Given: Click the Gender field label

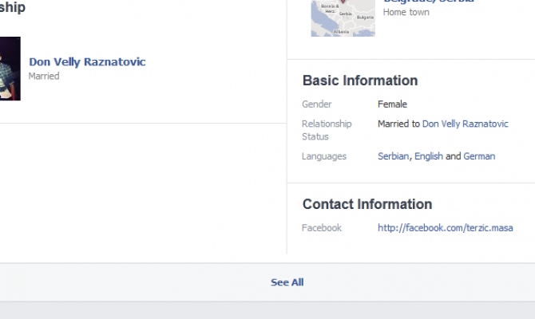Looking at the screenshot, I should [316, 104].
